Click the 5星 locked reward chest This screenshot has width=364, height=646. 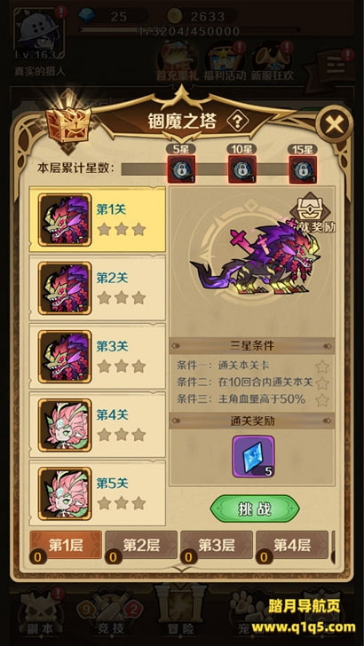pos(181,169)
